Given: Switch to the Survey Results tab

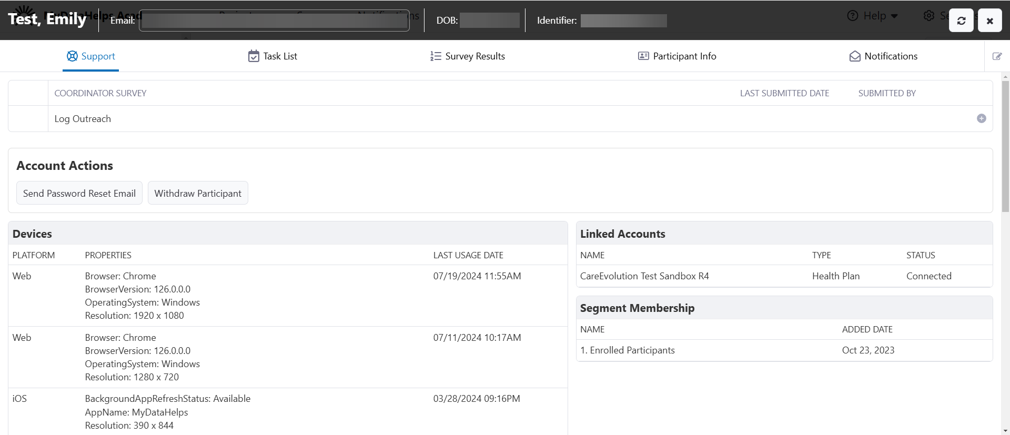Looking at the screenshot, I should pyautogui.click(x=467, y=56).
